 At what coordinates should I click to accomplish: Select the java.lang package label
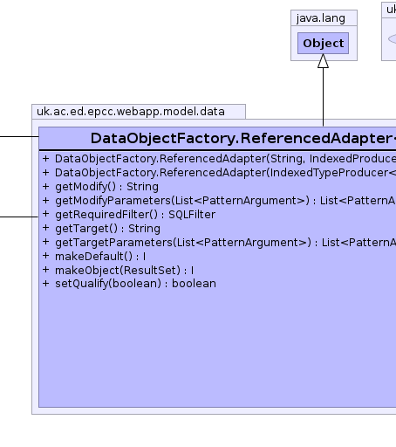click(321, 18)
